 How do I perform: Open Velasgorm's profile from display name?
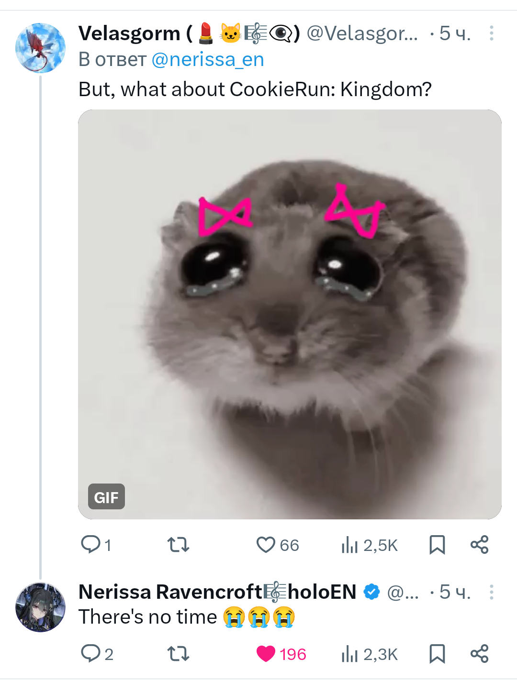pyautogui.click(x=129, y=33)
